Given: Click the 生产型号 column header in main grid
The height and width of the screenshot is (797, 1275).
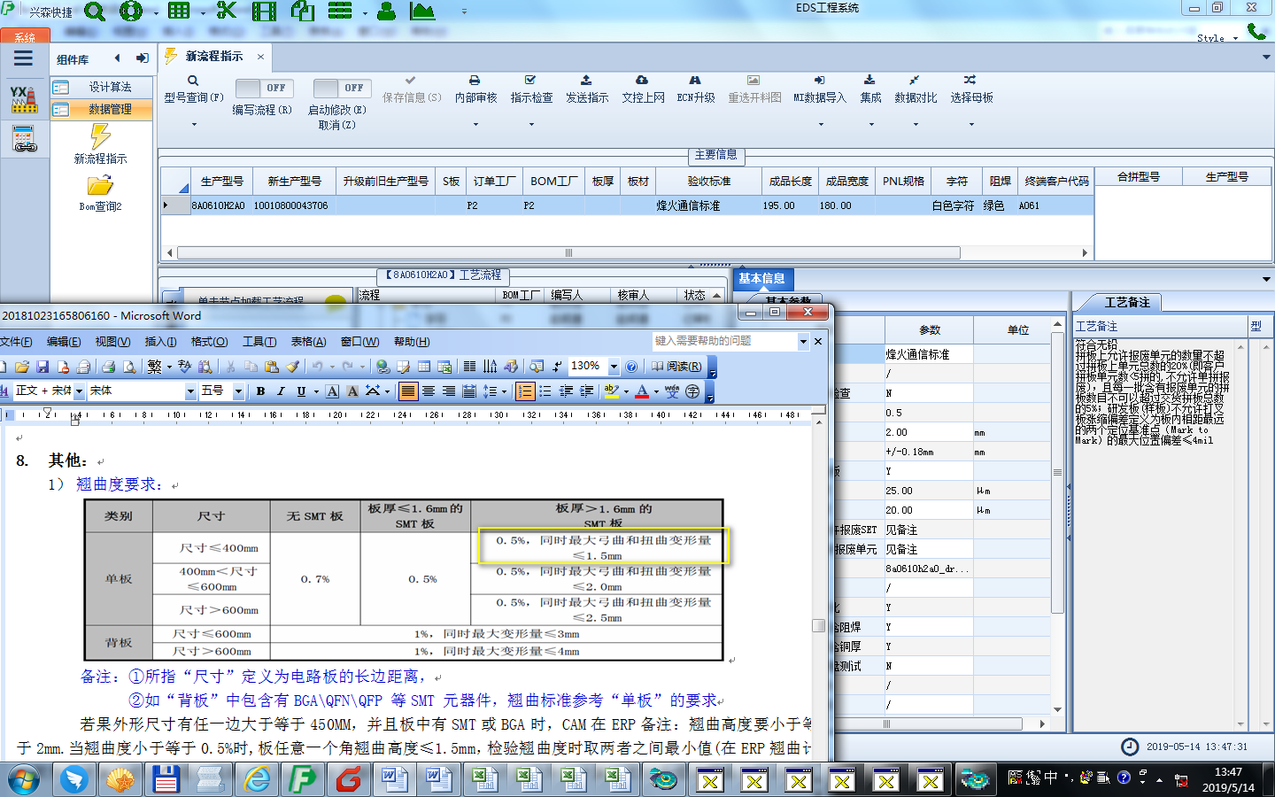Looking at the screenshot, I should [221, 181].
